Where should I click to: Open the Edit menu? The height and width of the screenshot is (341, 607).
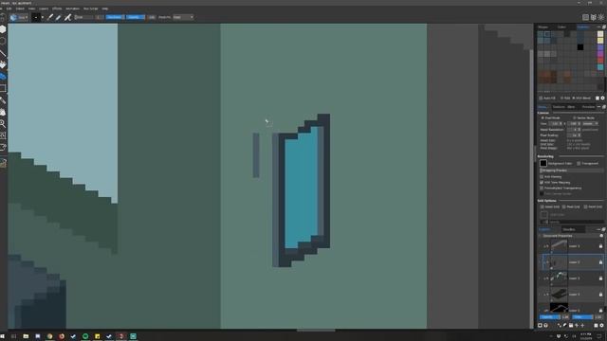9,9
